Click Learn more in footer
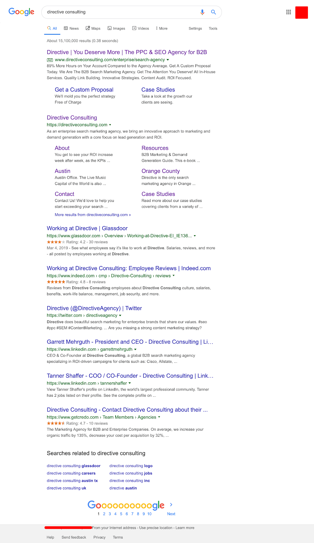Image resolution: width=314 pixels, height=543 pixels. coord(185,528)
